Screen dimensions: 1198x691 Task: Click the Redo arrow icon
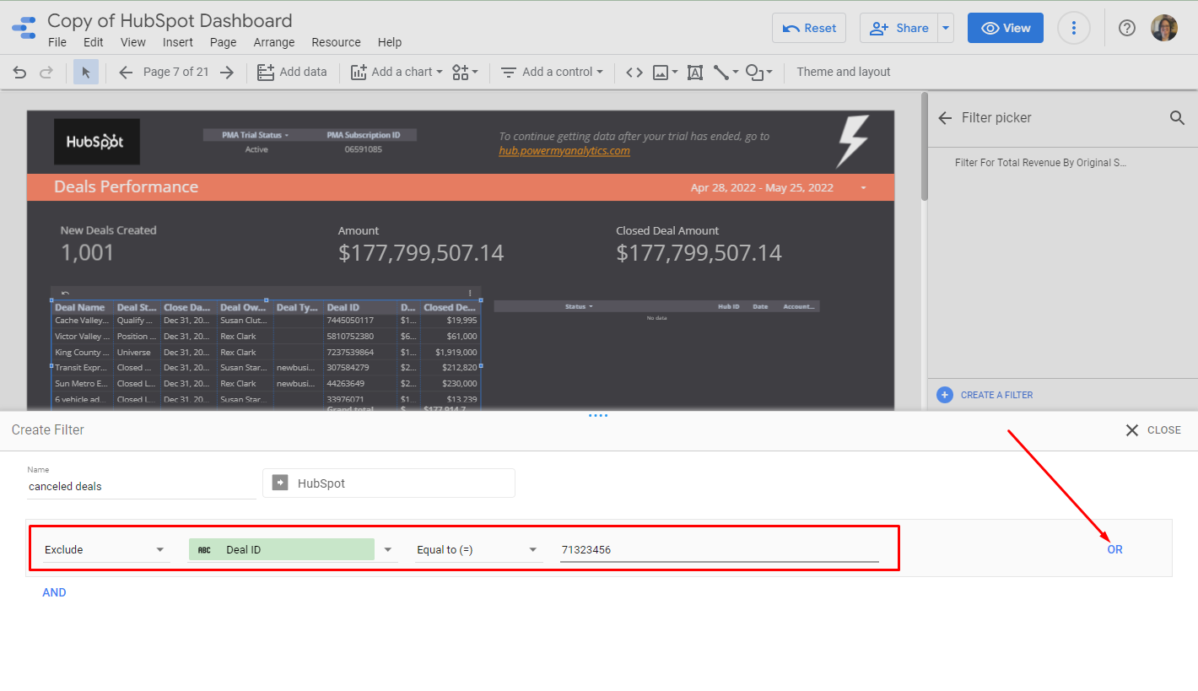(x=46, y=72)
